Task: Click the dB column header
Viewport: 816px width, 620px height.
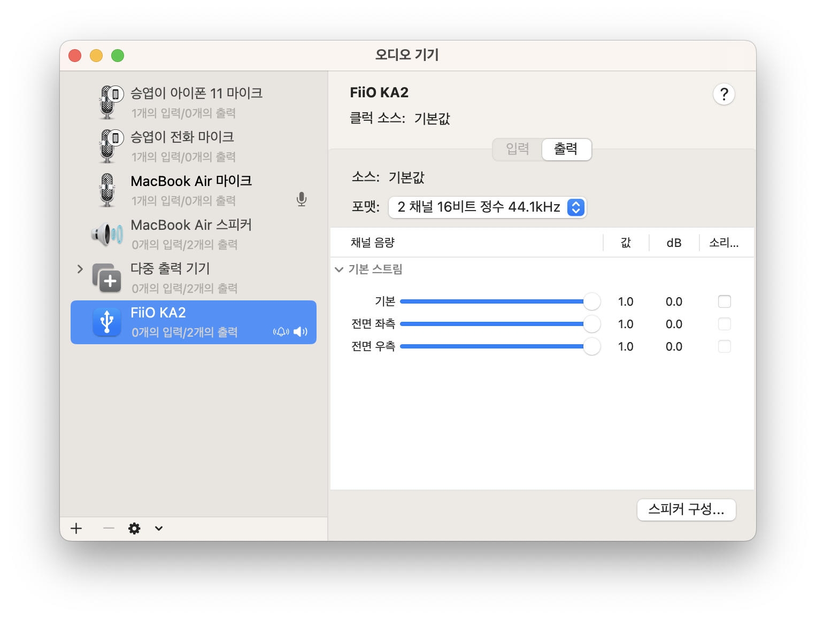Action: (674, 243)
